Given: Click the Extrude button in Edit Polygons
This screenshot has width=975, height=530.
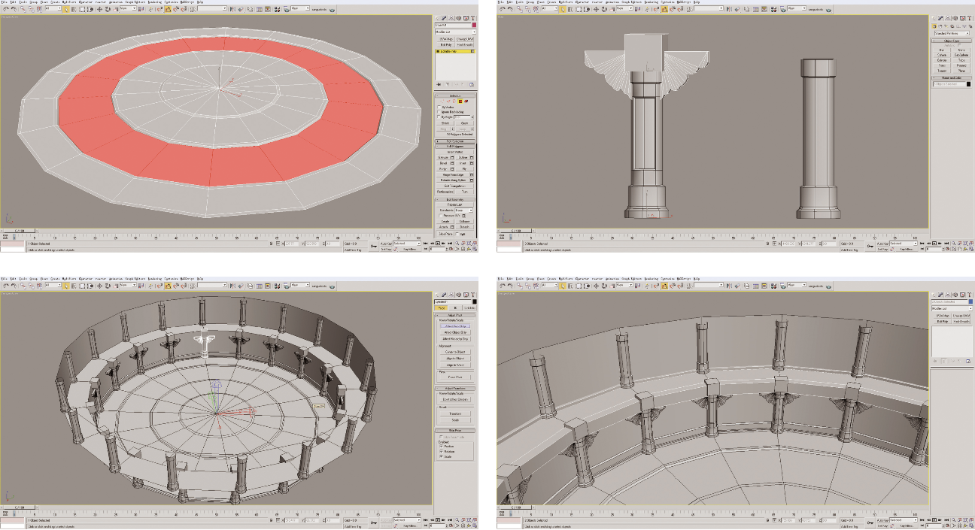Looking at the screenshot, I should point(443,158).
